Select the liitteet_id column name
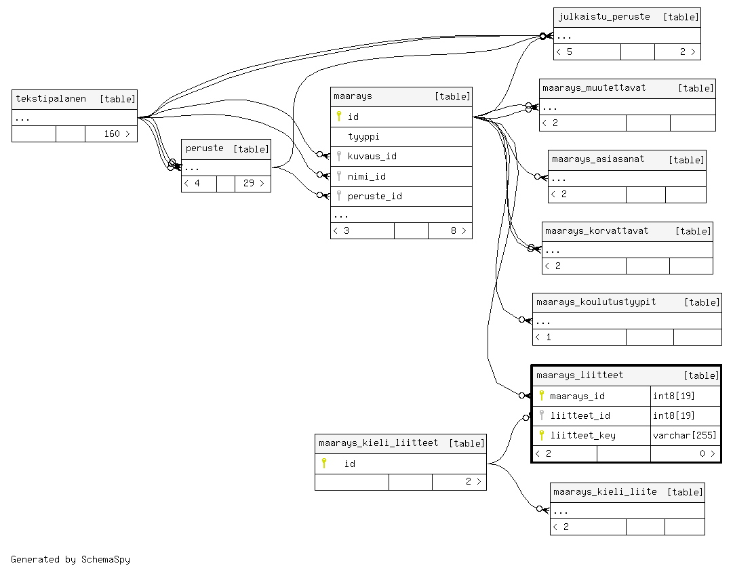This screenshot has height=572, width=733. coord(580,415)
